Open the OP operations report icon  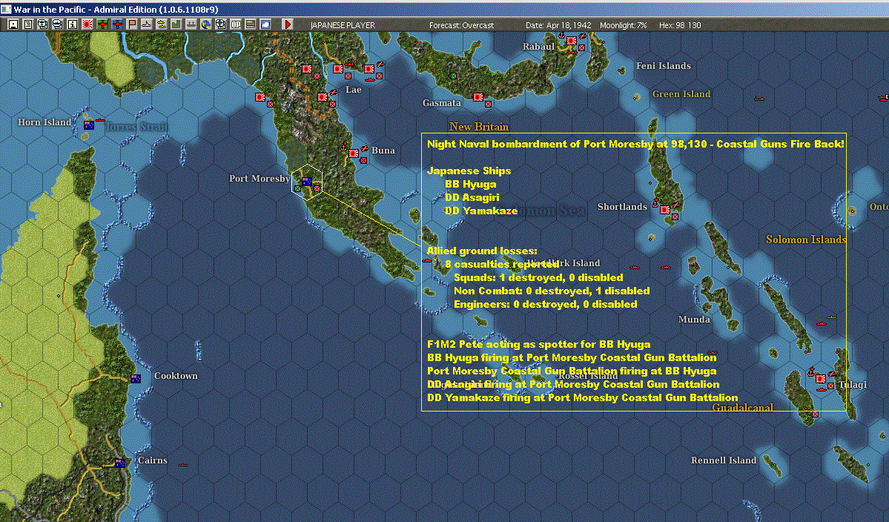(x=235, y=24)
